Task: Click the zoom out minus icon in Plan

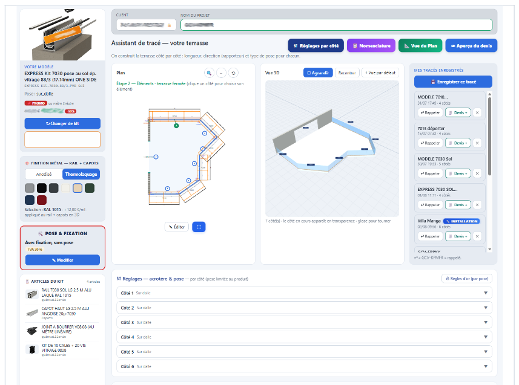Action: (221, 73)
